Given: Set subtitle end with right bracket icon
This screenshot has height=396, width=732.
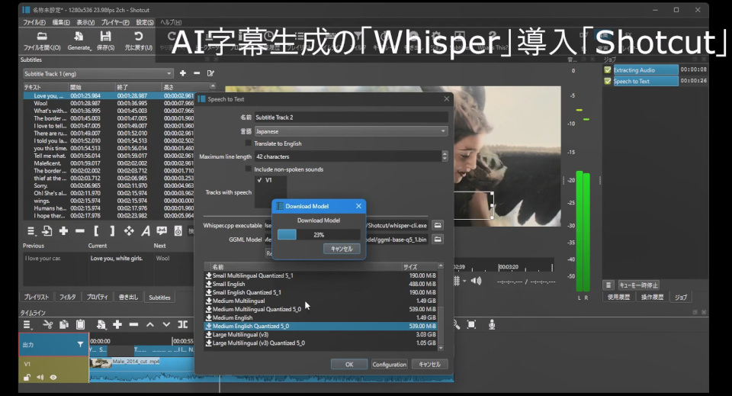Looking at the screenshot, I should tap(112, 231).
